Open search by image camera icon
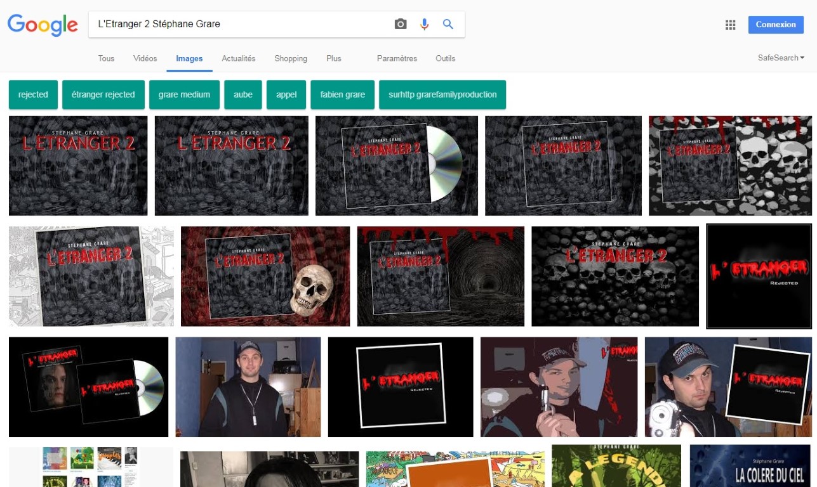 [x=401, y=24]
